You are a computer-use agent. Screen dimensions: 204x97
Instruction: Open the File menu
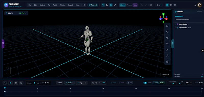(x=30, y=5)
